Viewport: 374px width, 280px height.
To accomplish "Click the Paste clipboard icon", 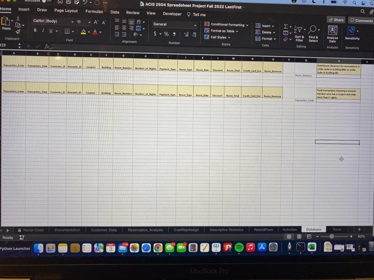I will pos(6,21).
